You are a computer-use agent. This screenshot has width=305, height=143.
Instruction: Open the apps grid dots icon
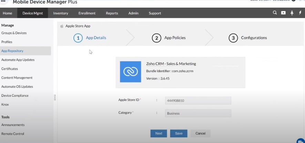[x=3, y=1]
